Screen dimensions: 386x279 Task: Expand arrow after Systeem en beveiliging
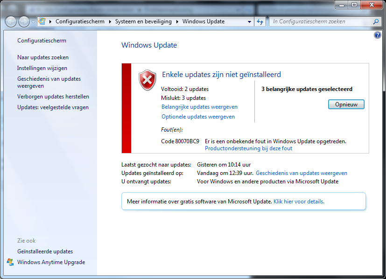177,21
